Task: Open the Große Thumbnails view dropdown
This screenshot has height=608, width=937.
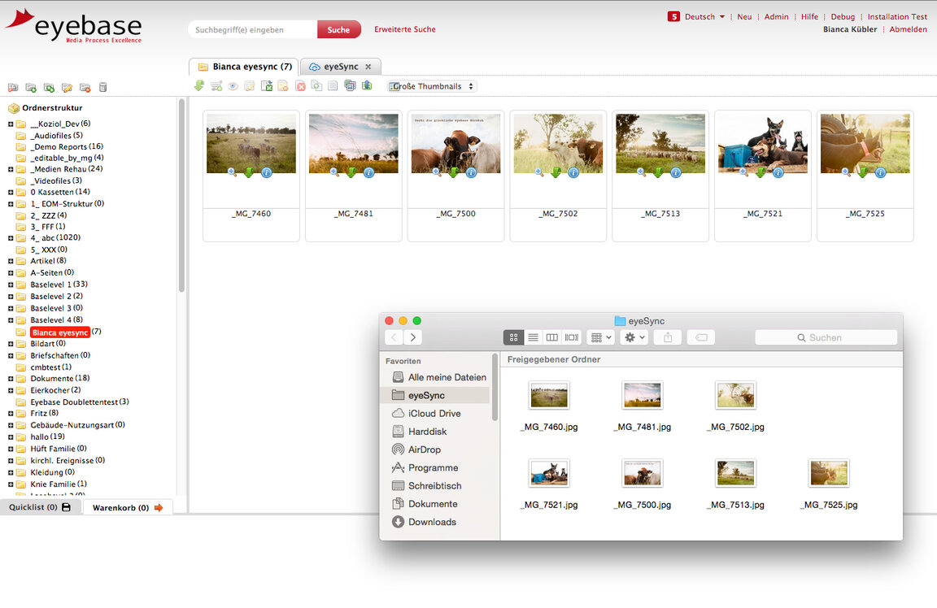Action: click(432, 86)
